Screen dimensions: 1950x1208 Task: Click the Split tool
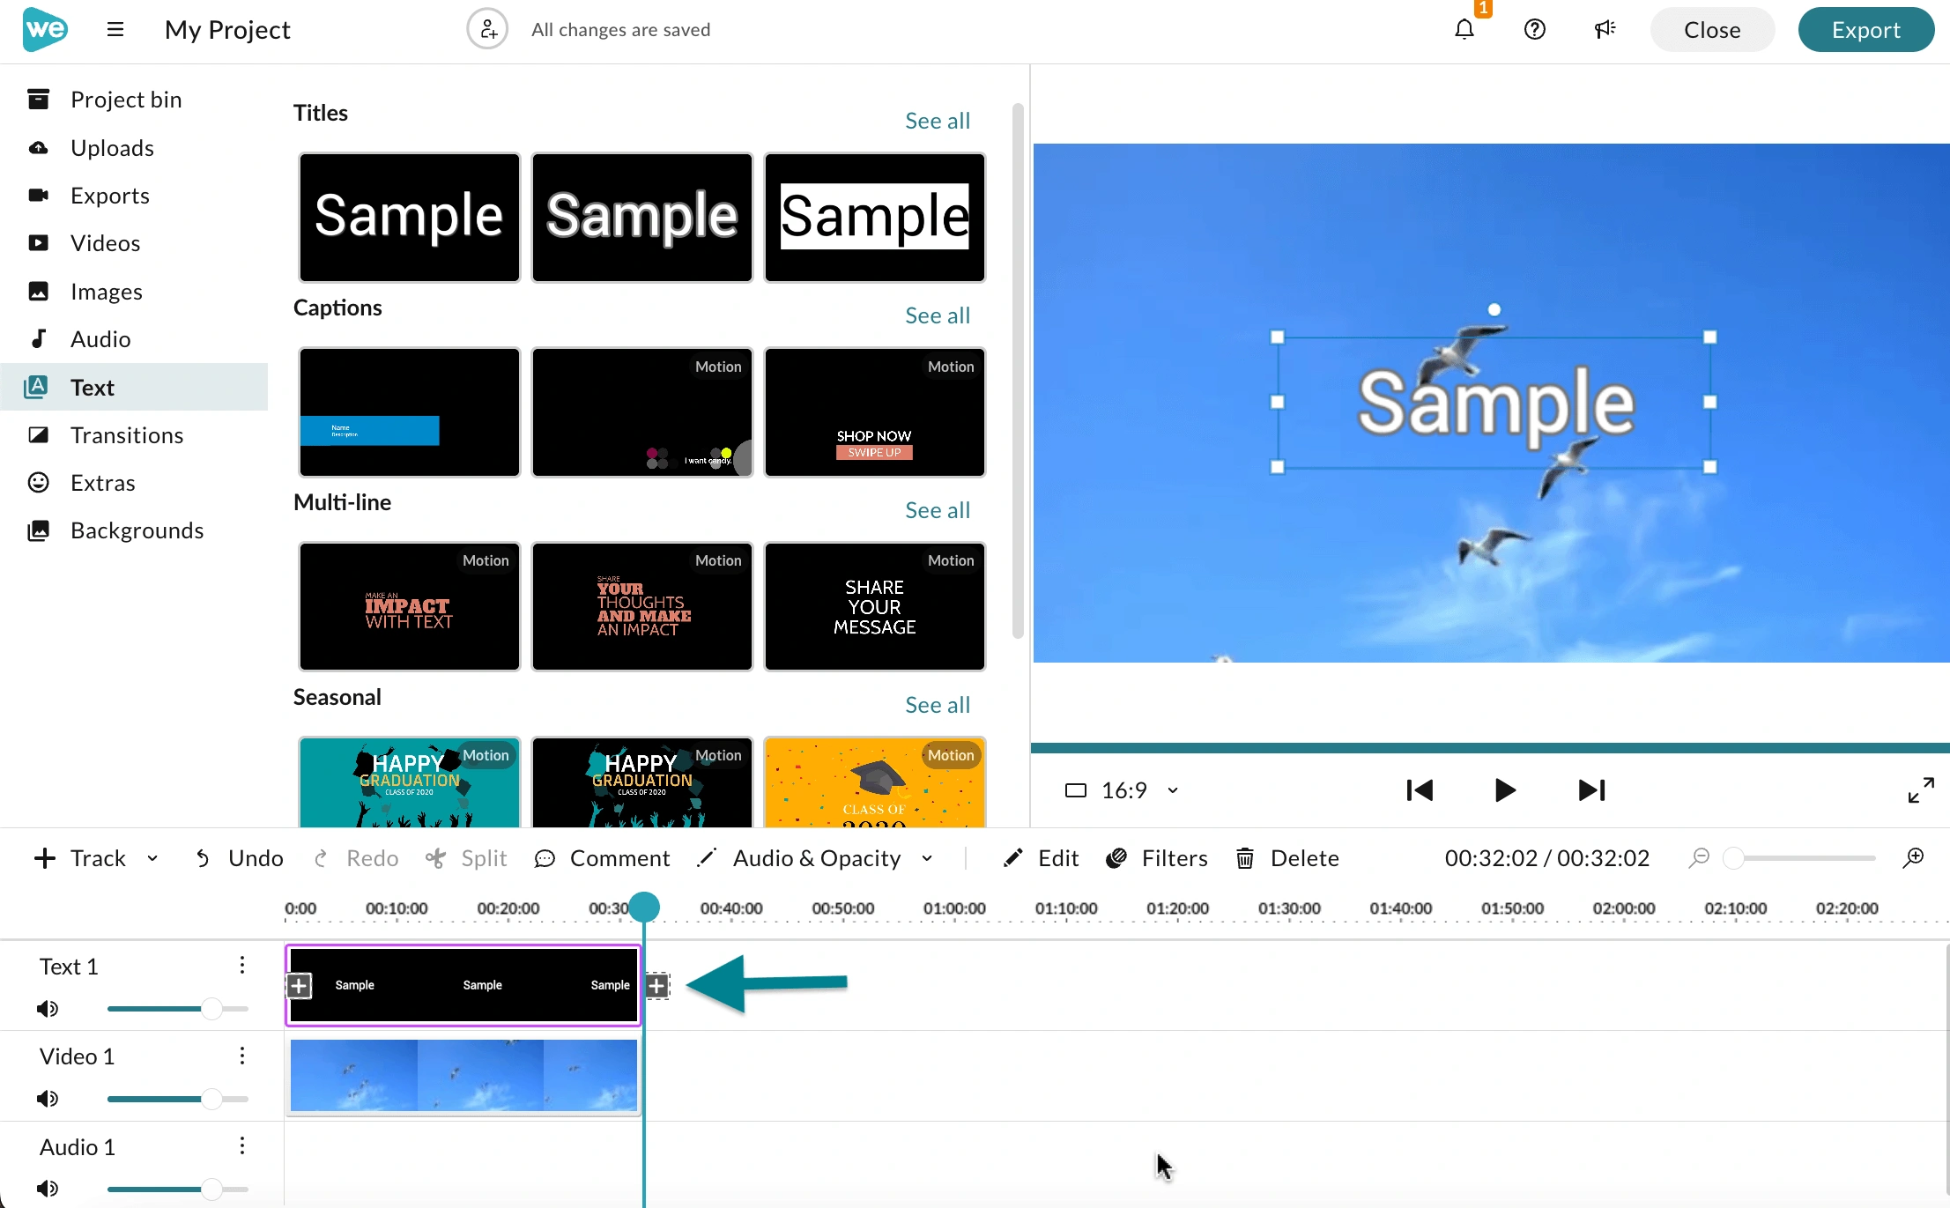(x=466, y=858)
